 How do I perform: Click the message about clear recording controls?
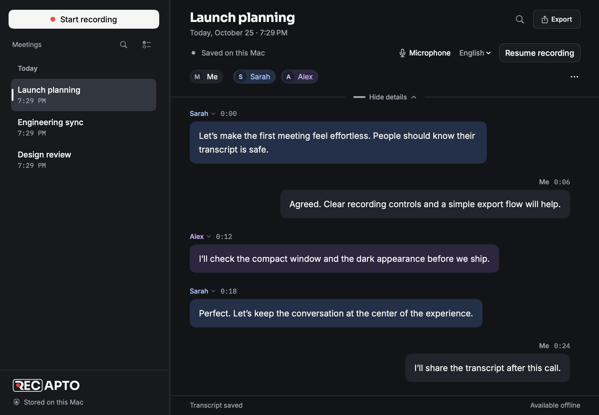[x=425, y=204]
